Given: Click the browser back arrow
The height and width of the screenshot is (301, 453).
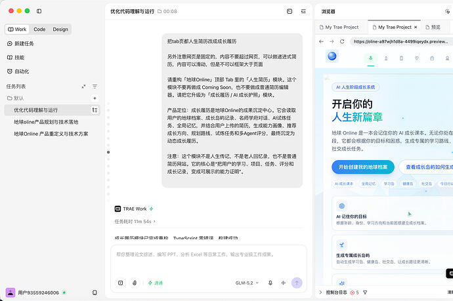Looking at the screenshot, I should [321, 41].
